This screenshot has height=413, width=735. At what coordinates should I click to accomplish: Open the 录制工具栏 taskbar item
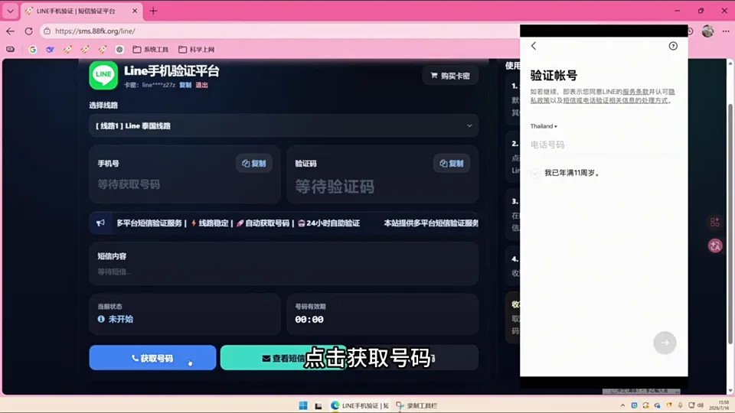[x=416, y=405]
